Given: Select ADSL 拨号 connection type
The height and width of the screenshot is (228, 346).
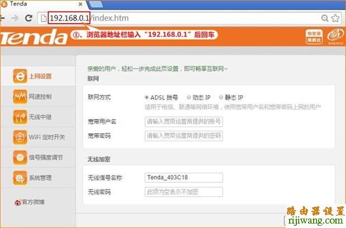Looking at the screenshot, I should (x=147, y=97).
